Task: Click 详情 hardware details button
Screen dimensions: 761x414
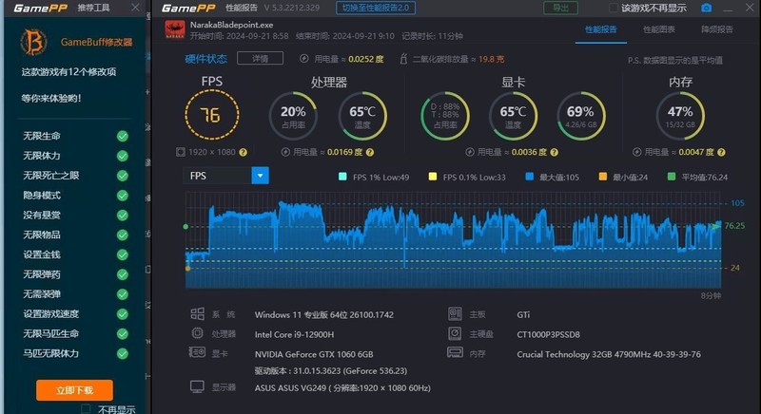Action: (x=260, y=59)
